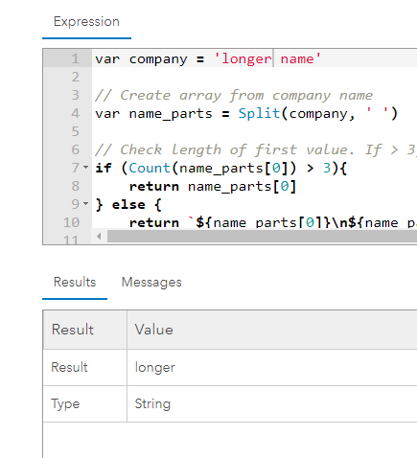Select the 'longer' result value cell
The width and height of the screenshot is (417, 458).
tap(272, 367)
